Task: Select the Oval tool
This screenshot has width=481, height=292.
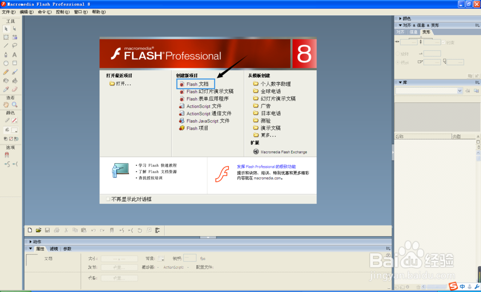Action: click(x=6, y=63)
